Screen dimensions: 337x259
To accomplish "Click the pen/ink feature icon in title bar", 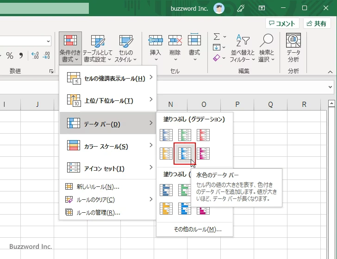I will pos(241,8).
